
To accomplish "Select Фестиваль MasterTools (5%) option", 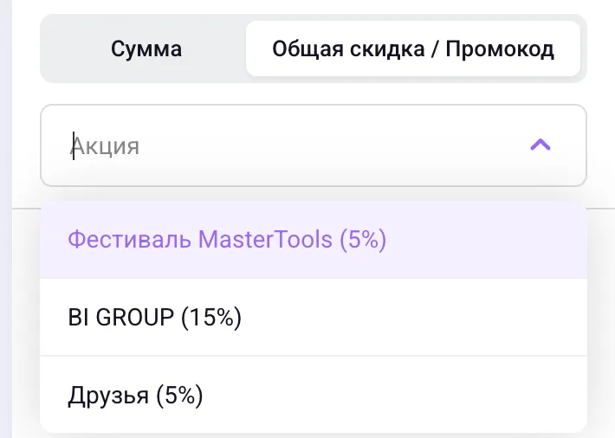I will [314, 240].
